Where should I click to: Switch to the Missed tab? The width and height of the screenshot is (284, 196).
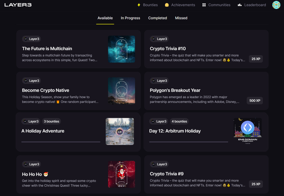[x=181, y=18]
